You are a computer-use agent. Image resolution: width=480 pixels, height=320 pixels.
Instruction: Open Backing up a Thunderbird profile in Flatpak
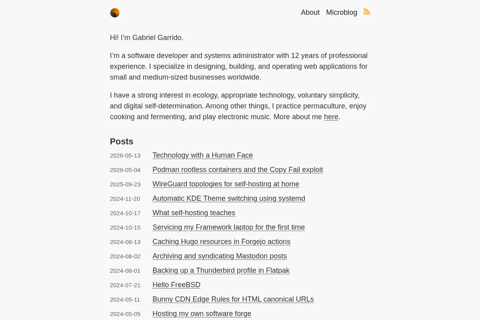[x=221, y=270]
